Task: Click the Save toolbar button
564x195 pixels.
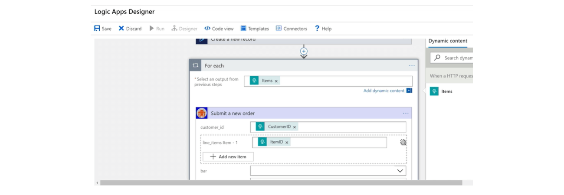Action: [103, 29]
